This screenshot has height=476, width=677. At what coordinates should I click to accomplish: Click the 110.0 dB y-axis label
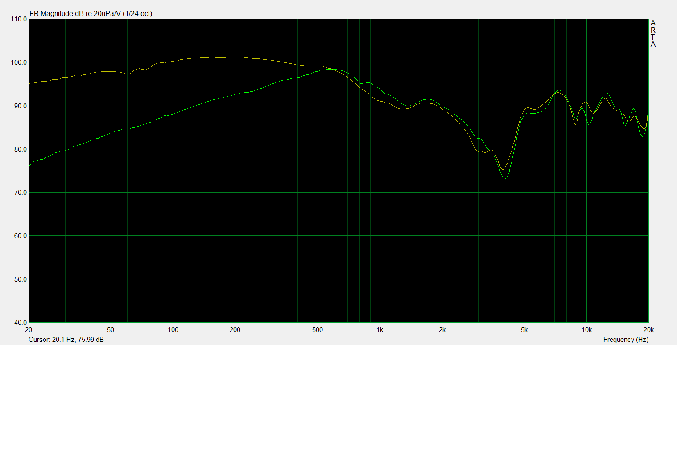pyautogui.click(x=19, y=19)
